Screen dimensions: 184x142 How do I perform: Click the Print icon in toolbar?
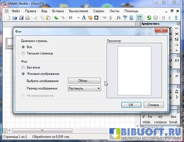coord(28,18)
